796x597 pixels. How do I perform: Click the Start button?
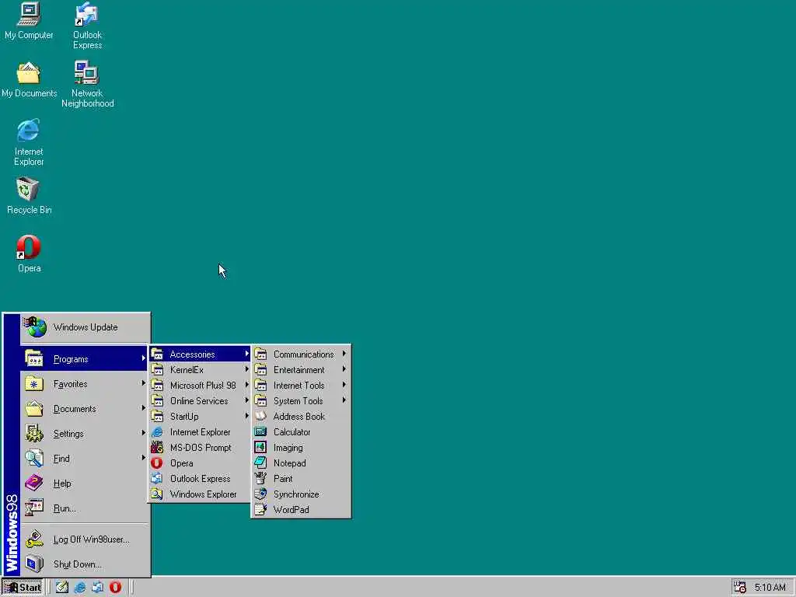tap(23, 588)
